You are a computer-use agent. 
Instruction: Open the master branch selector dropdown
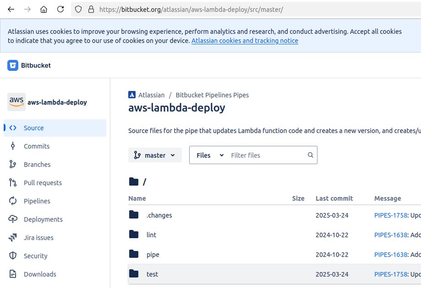coord(155,155)
